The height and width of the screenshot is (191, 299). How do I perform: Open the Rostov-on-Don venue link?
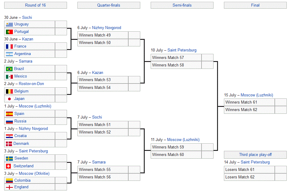pos(31,84)
